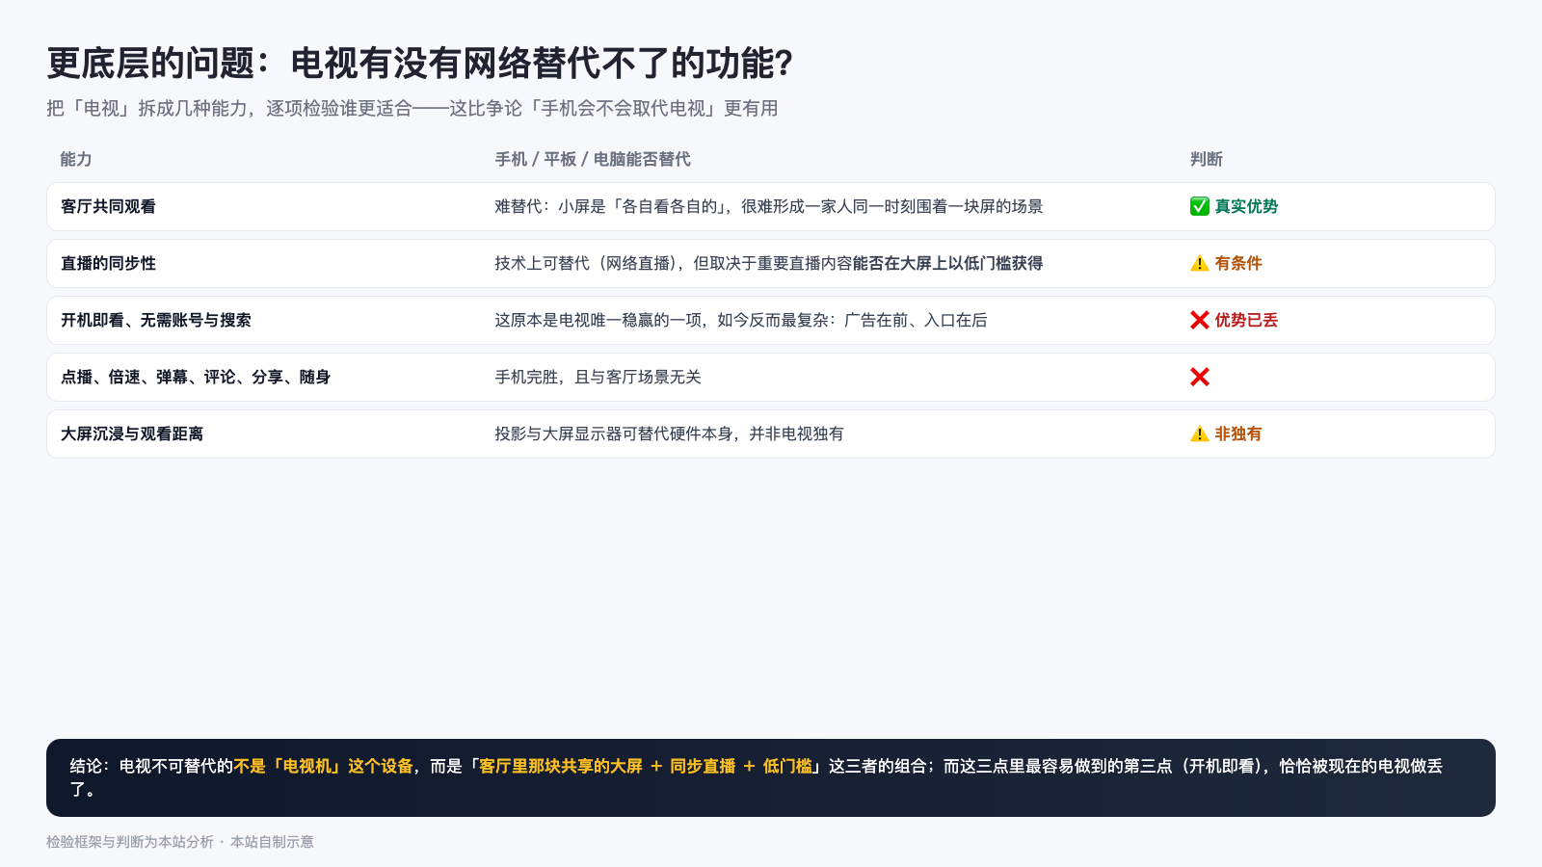Click the 真实优势 verdict label
Viewport: 1542px width, 867px height.
click(1246, 206)
